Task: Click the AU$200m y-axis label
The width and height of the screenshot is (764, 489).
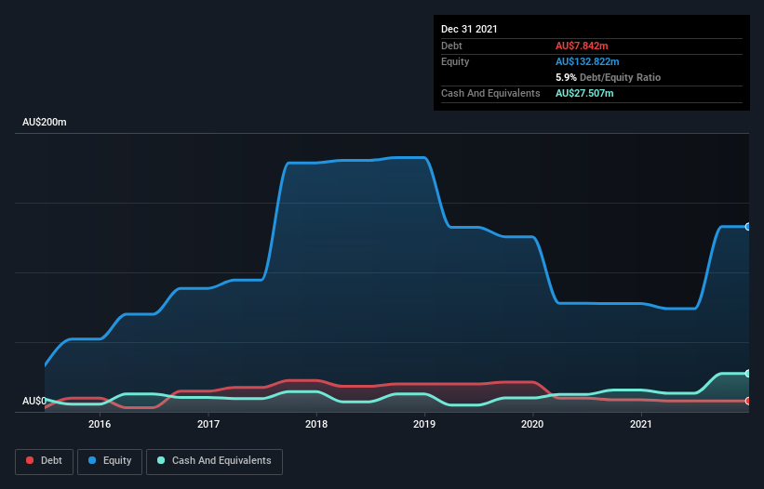Action: (45, 122)
